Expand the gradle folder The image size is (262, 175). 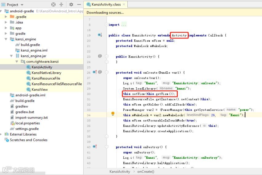(6, 34)
